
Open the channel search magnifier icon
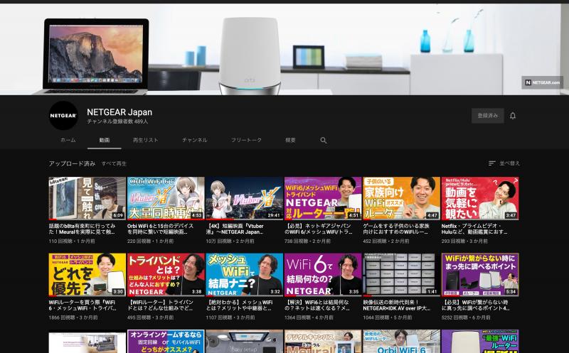(x=324, y=140)
